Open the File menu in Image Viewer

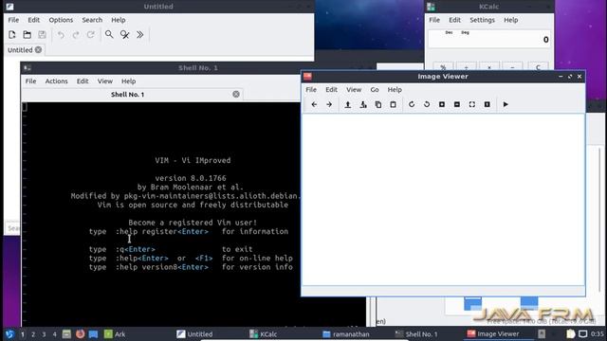[x=311, y=89]
